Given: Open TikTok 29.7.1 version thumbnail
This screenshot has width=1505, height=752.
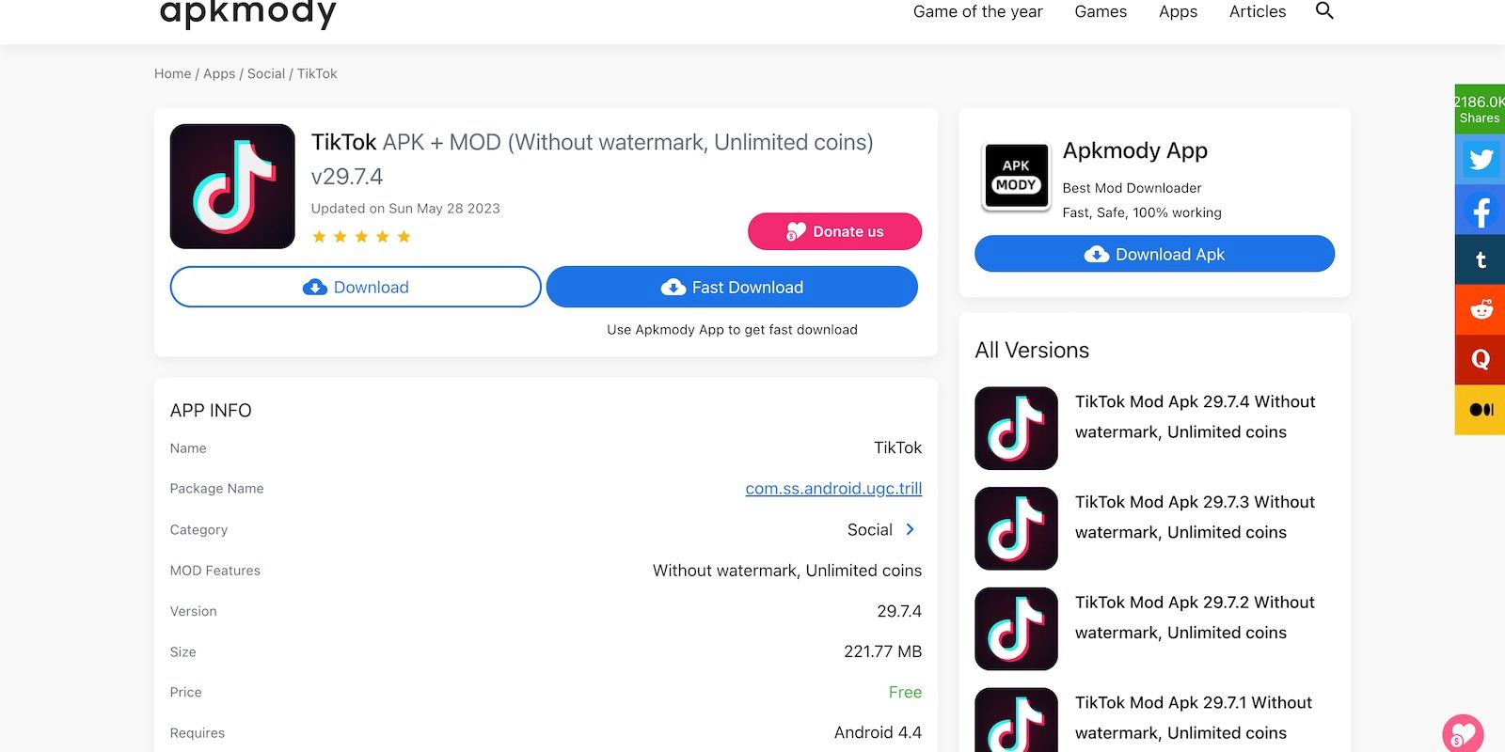Looking at the screenshot, I should [x=1016, y=720].
